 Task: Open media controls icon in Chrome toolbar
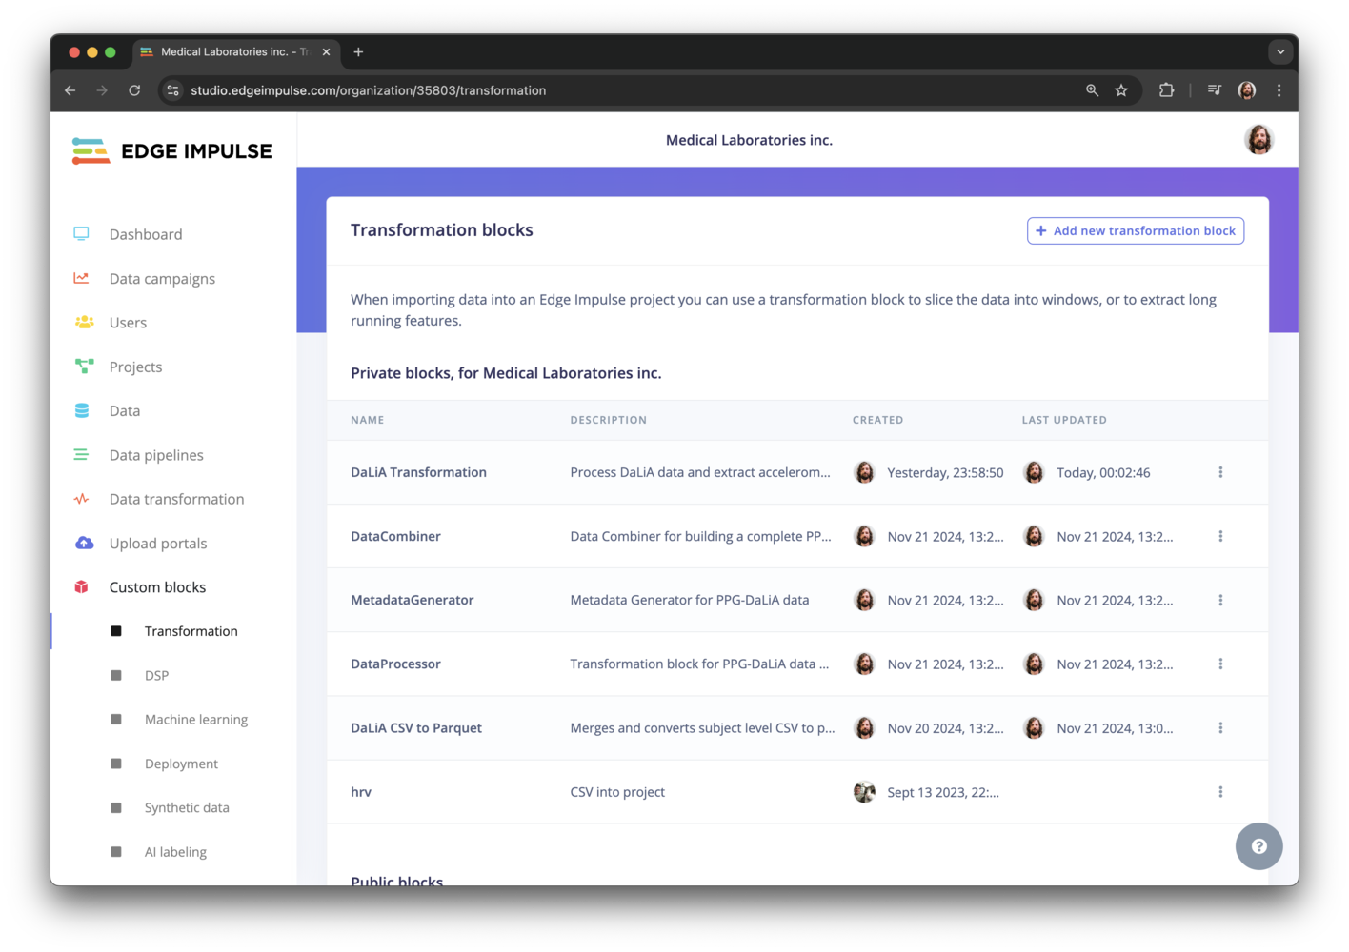pos(1214,90)
